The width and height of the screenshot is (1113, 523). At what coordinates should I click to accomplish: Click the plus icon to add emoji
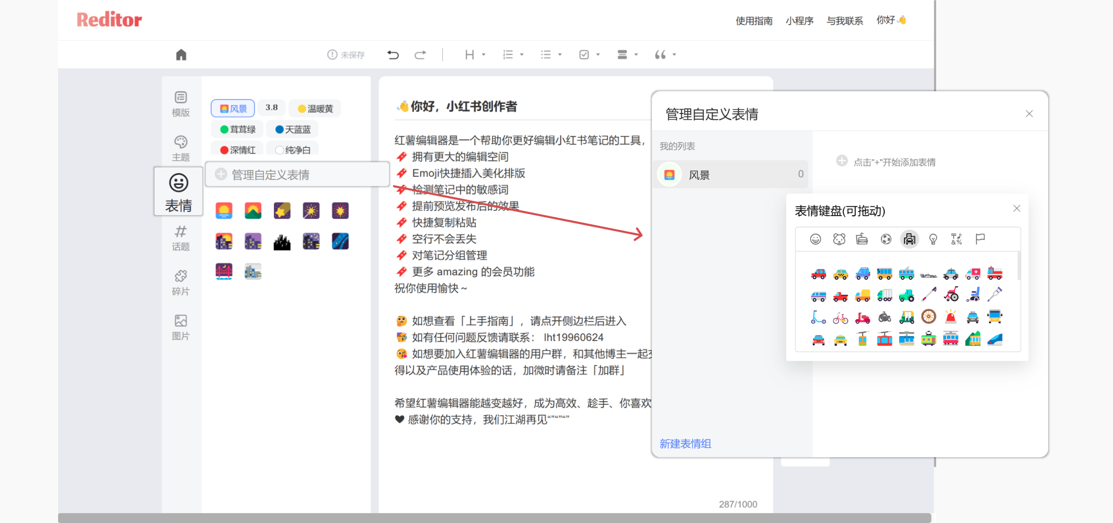click(842, 161)
